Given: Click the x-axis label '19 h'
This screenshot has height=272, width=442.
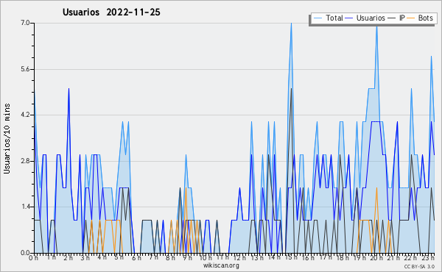Looking at the screenshot, I should pyautogui.click(x=359, y=258).
